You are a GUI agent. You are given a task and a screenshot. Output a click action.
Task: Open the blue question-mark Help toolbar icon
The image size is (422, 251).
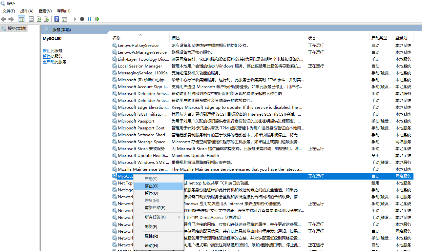[57, 19]
